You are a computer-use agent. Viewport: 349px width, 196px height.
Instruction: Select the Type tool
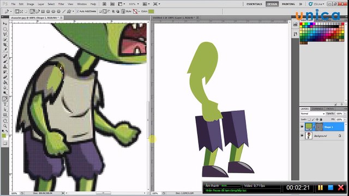tap(5, 105)
